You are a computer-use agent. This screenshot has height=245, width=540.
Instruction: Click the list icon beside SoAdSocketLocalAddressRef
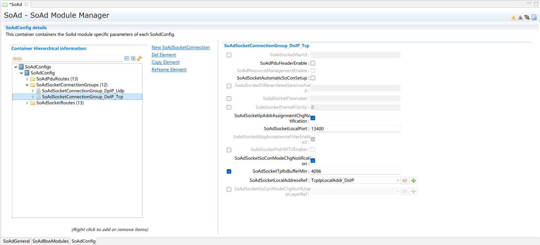click(405, 180)
